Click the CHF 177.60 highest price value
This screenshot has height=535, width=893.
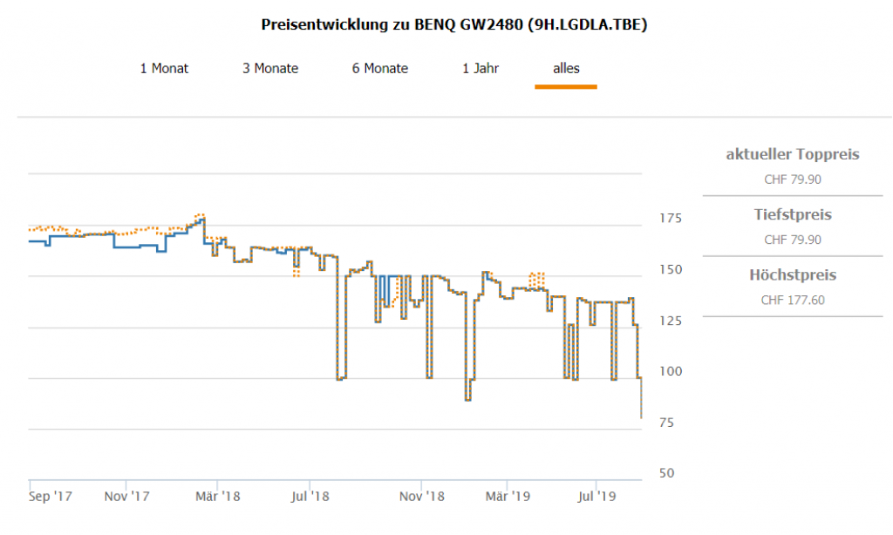(792, 300)
